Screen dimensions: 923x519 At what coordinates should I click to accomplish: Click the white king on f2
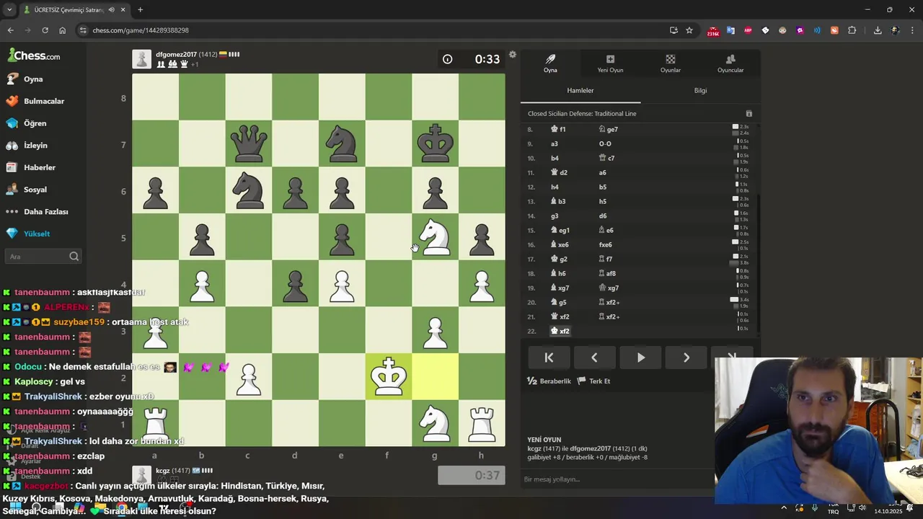click(389, 376)
